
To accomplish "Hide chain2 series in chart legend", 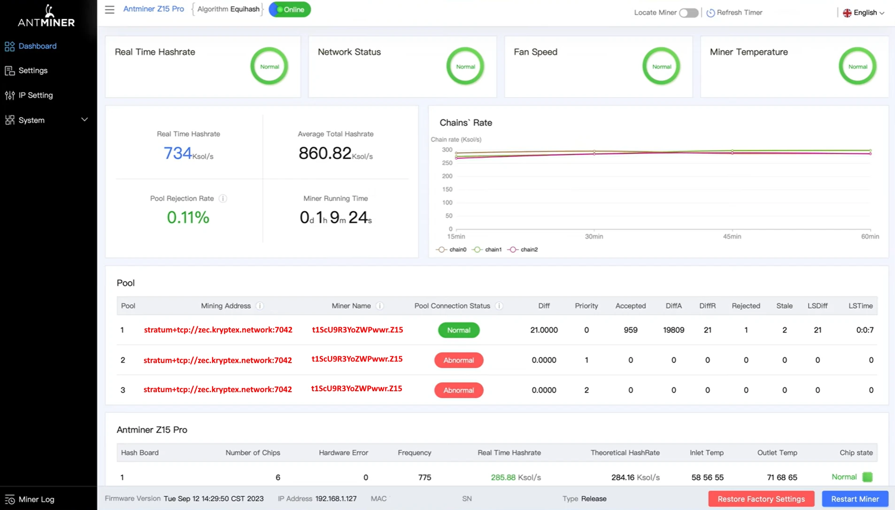I will (523, 249).
